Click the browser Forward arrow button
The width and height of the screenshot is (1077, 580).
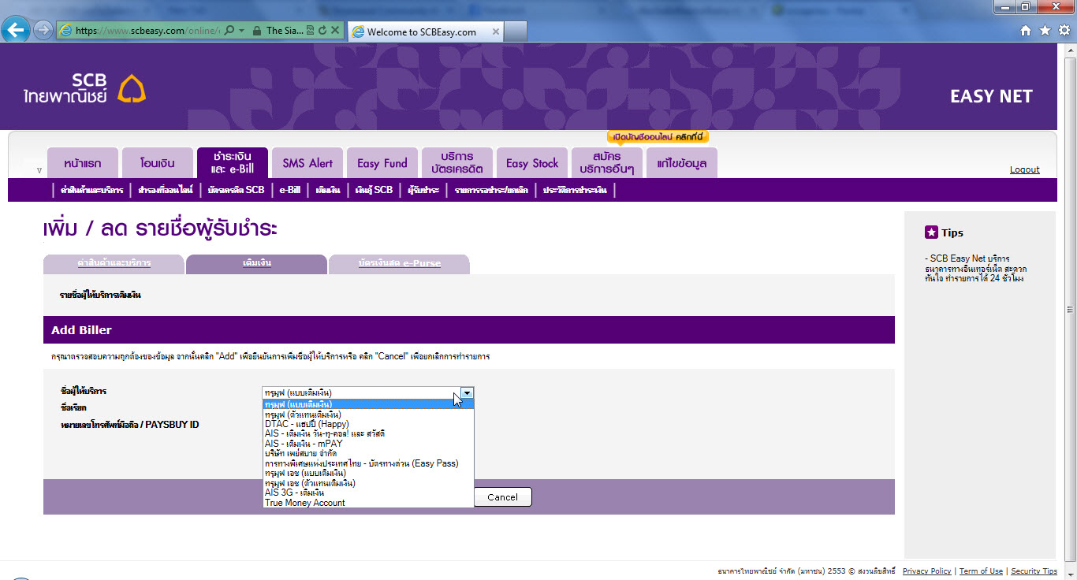coord(43,31)
